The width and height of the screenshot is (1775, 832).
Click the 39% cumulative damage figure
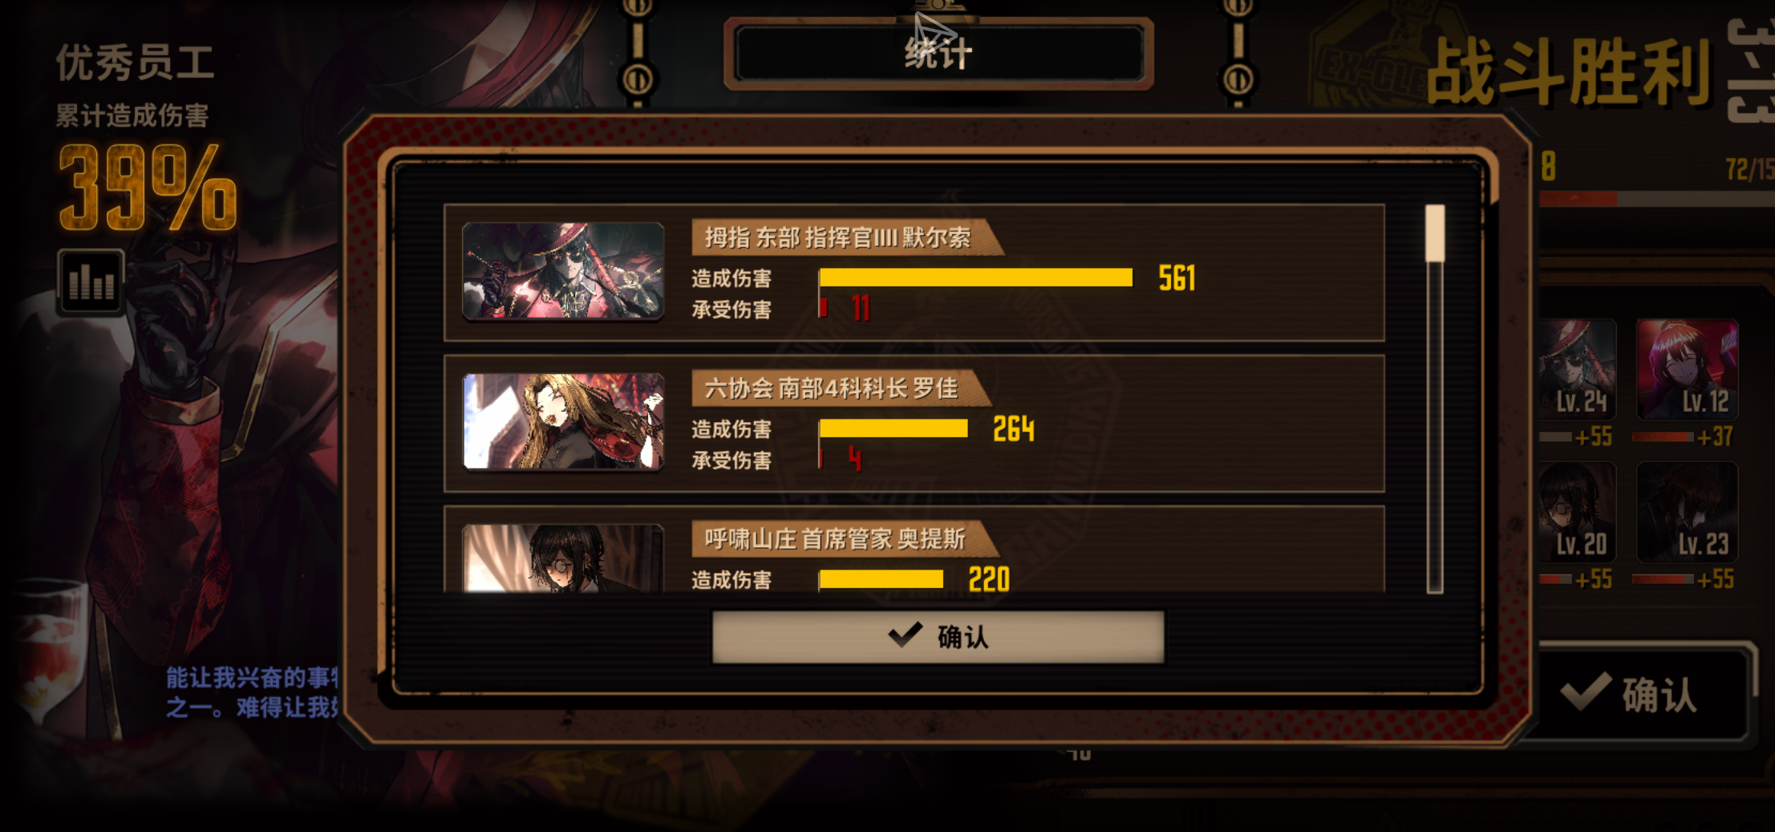[x=148, y=189]
